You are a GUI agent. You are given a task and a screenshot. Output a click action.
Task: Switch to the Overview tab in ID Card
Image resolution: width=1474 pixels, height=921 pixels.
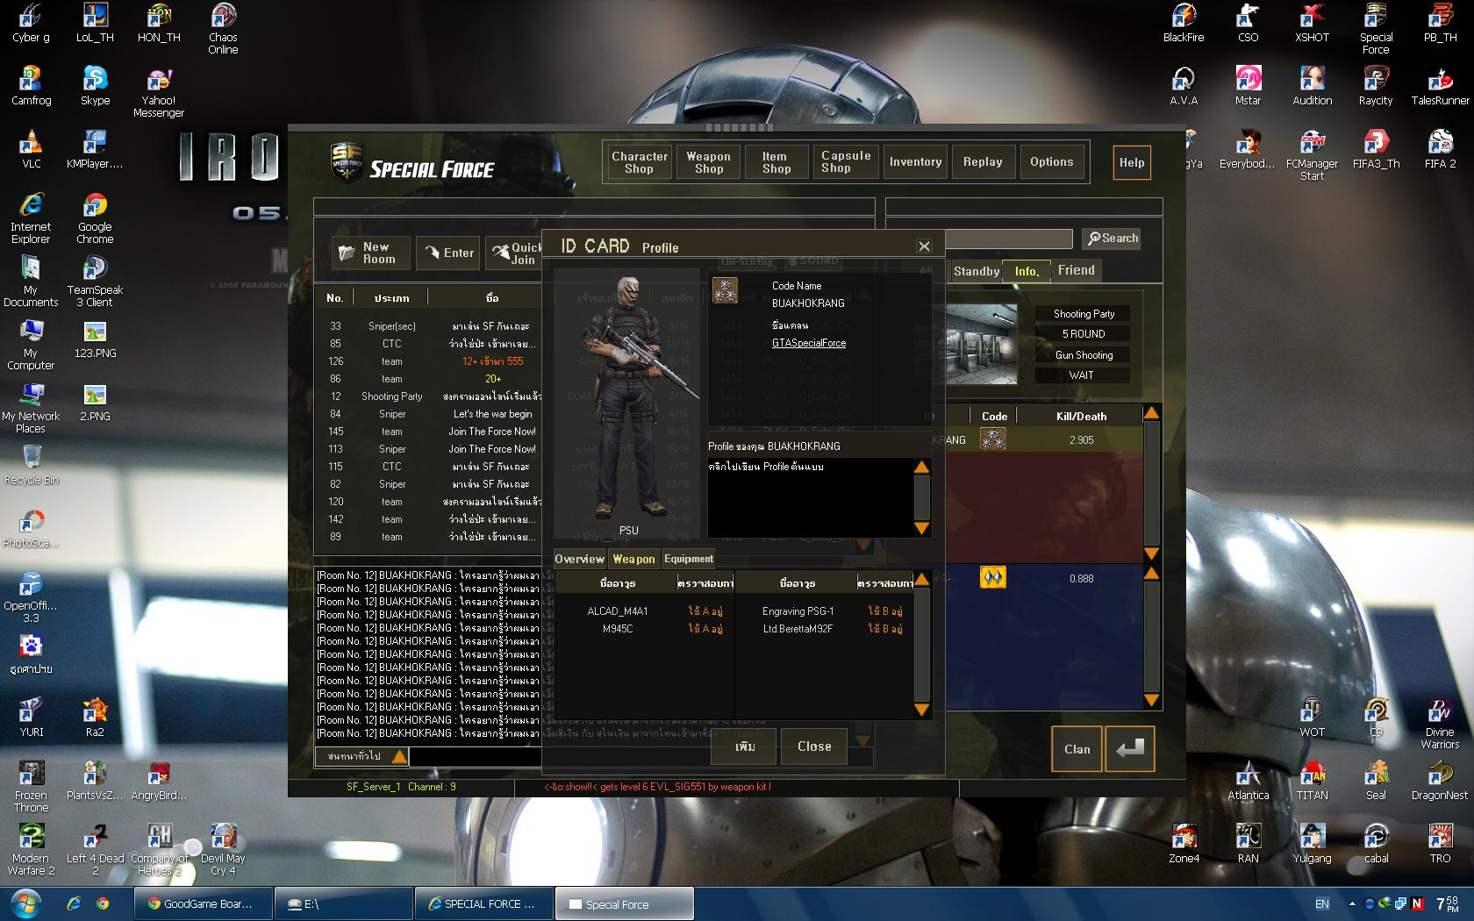579,559
